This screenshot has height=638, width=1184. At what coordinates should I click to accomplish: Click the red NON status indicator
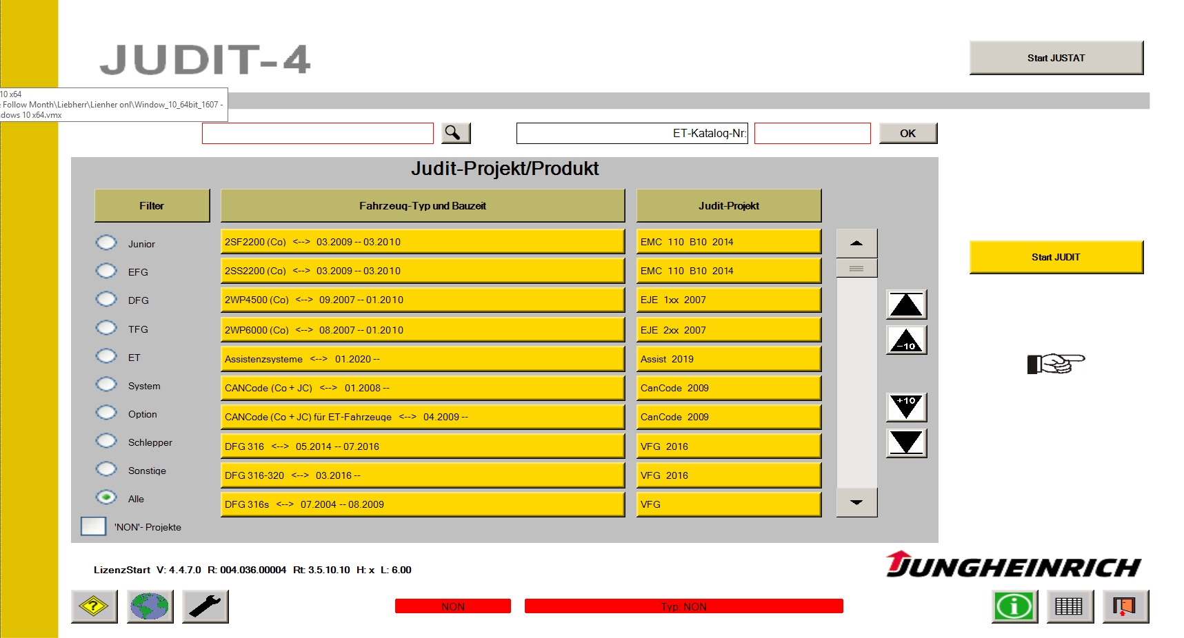(x=453, y=606)
